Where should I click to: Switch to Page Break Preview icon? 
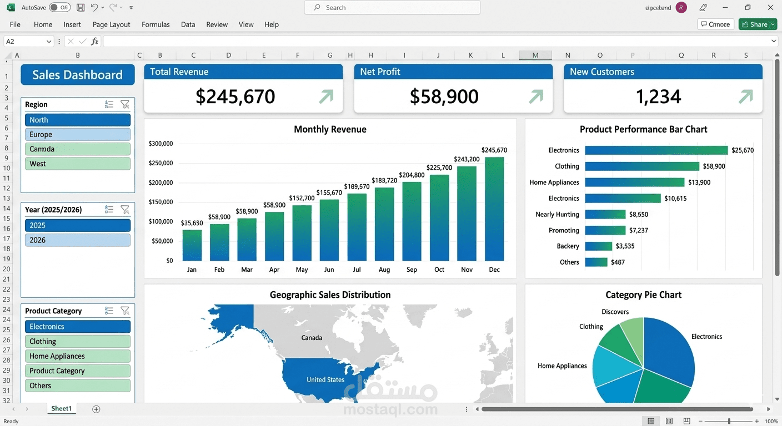(687, 422)
